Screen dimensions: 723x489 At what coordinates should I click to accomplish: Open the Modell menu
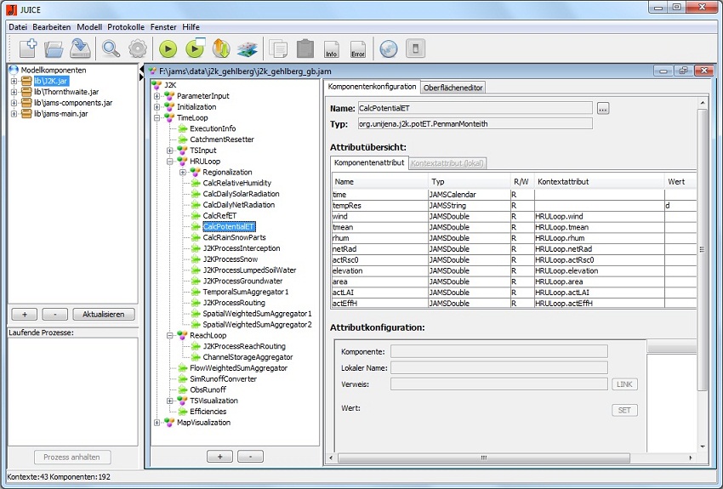click(89, 27)
